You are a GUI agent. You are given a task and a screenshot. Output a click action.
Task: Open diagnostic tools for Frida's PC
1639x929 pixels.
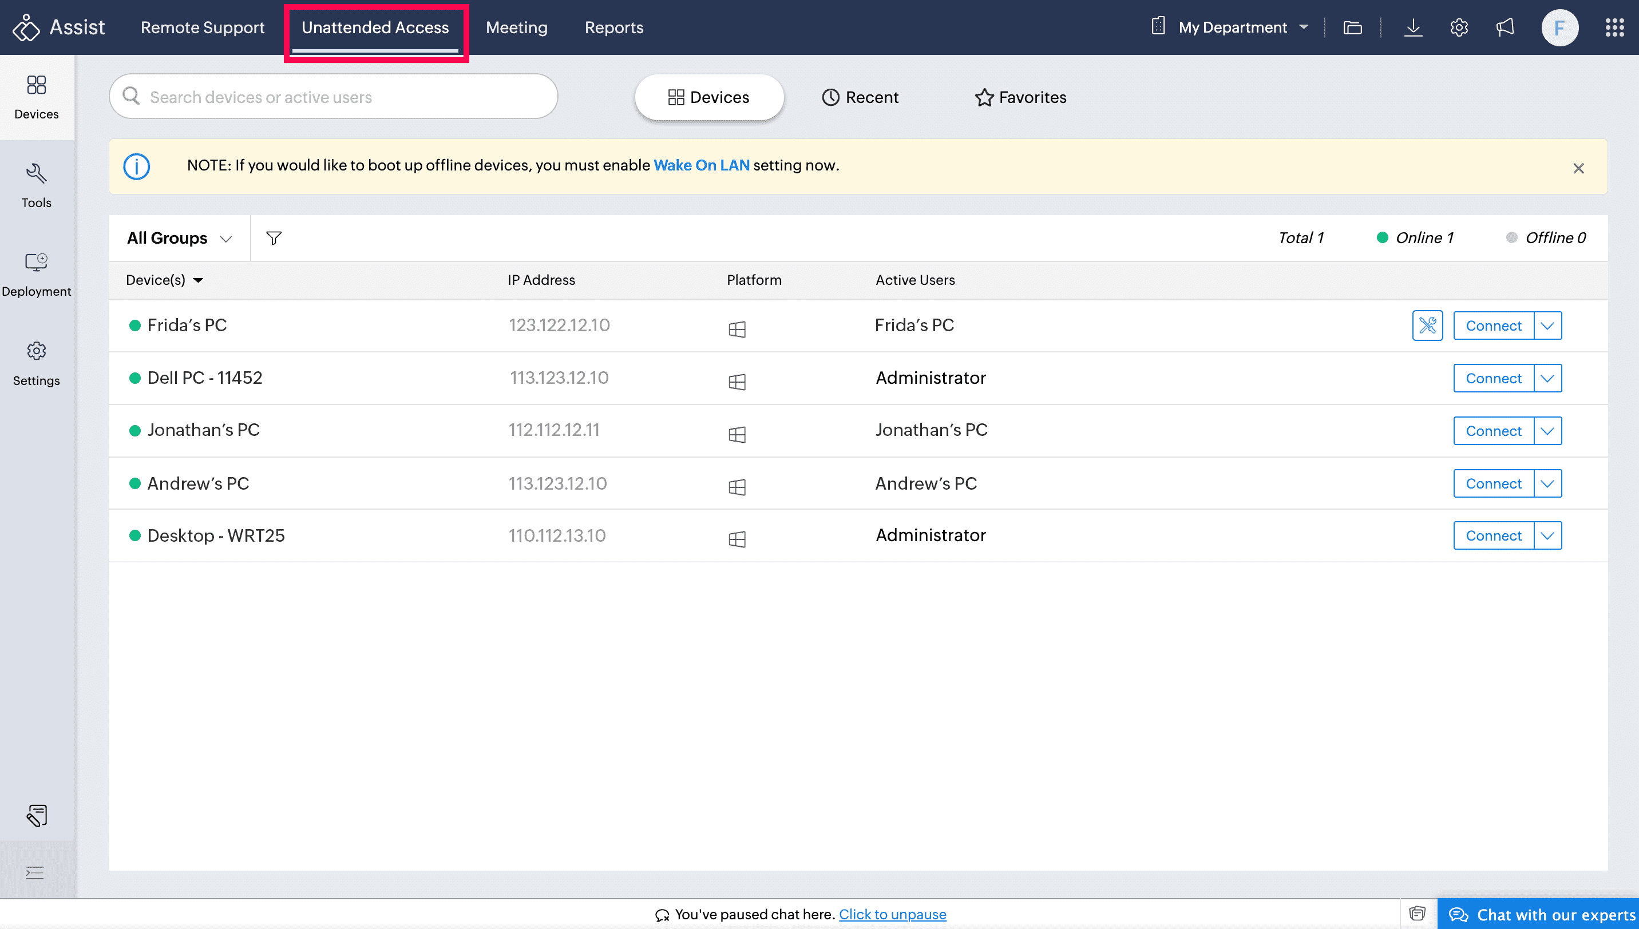[x=1427, y=325]
